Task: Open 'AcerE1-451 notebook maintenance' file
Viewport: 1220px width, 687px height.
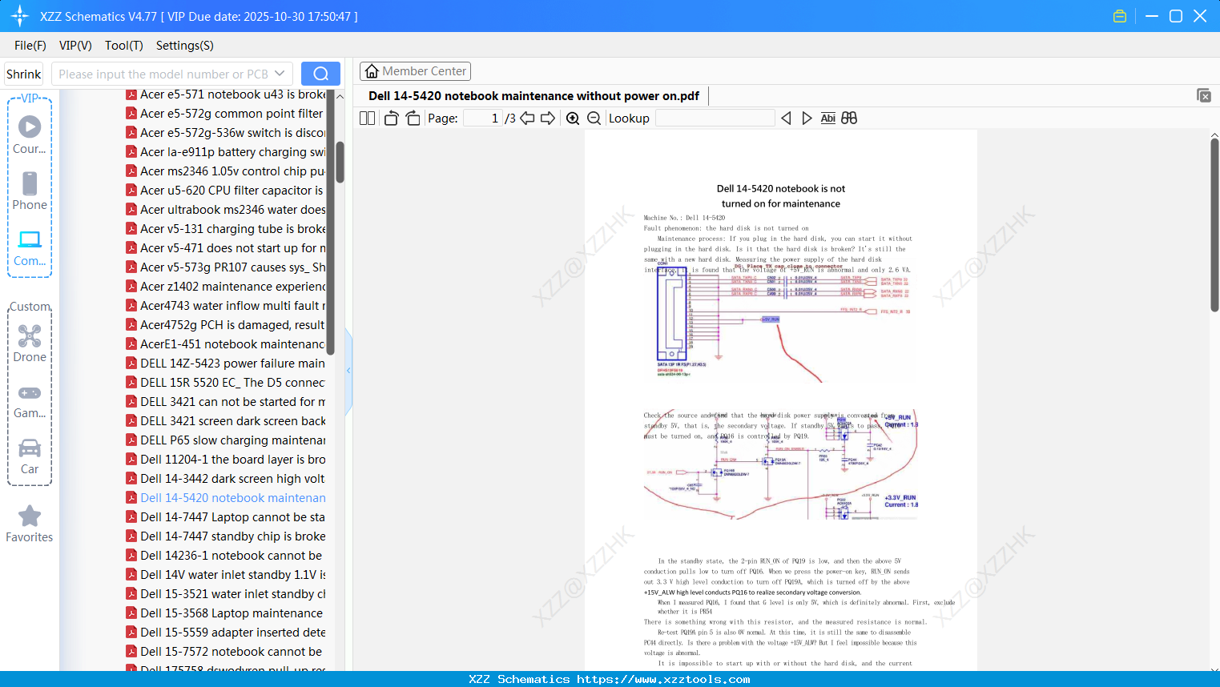Action: coord(225,344)
